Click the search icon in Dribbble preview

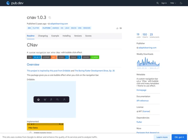point(58,100)
